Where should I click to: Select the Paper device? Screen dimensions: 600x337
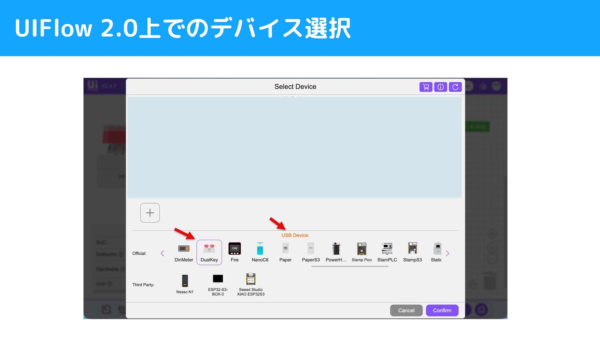click(x=285, y=252)
